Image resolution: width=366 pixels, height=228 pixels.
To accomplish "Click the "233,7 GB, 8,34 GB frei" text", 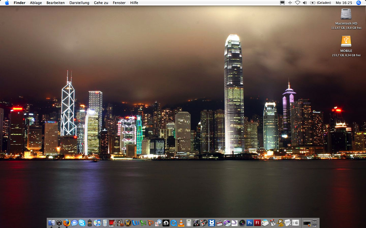I will 346,55.
